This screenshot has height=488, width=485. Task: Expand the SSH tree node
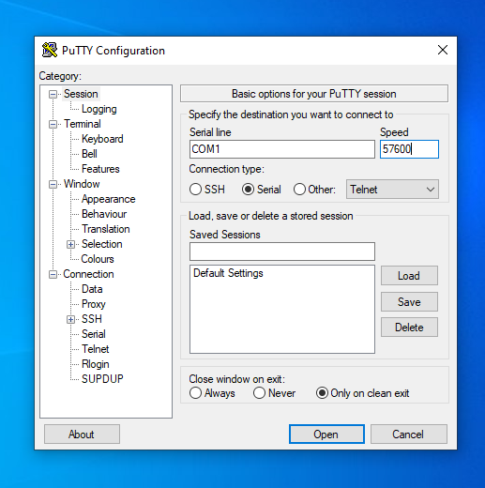coord(70,319)
